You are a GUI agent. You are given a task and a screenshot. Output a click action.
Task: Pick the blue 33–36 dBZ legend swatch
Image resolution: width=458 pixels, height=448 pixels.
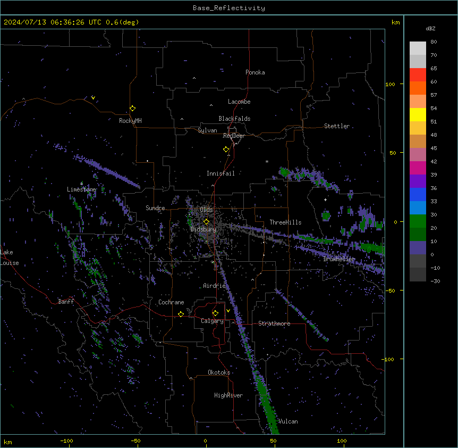pyautogui.click(x=418, y=194)
